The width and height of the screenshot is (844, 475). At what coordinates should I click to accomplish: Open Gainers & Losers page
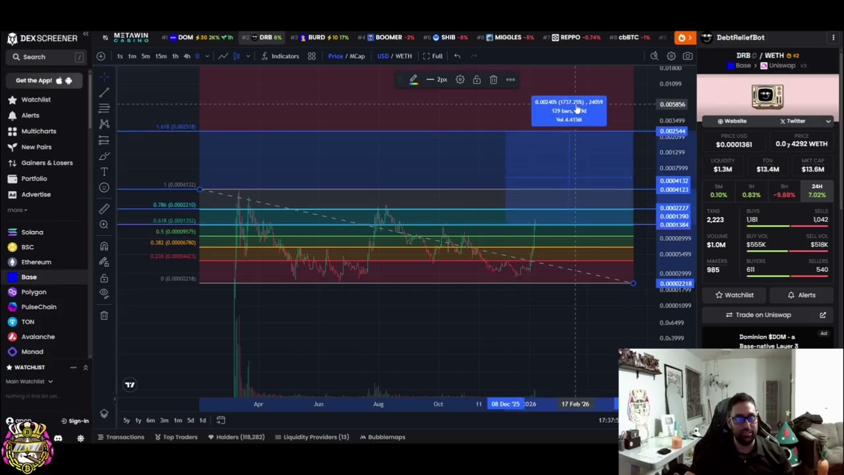[47, 163]
